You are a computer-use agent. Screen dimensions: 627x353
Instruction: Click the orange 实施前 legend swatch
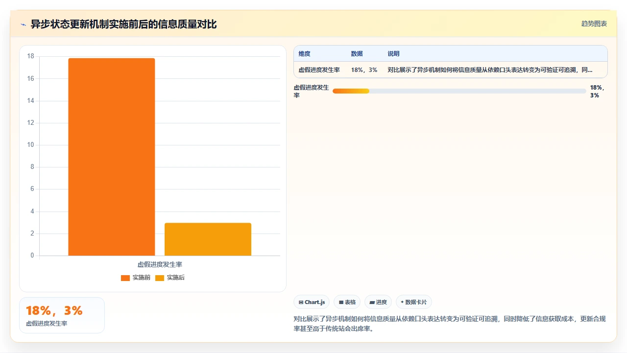click(125, 278)
